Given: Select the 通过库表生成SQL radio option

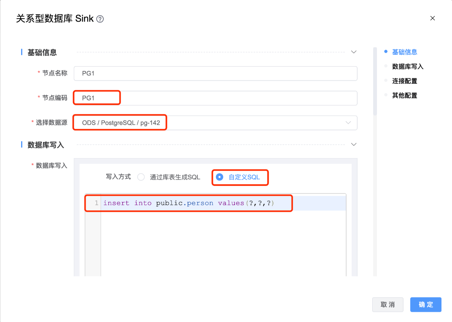Looking at the screenshot, I should click(x=141, y=177).
